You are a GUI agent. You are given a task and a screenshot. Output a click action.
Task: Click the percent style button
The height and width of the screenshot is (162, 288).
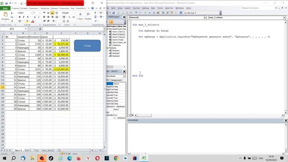69,17
